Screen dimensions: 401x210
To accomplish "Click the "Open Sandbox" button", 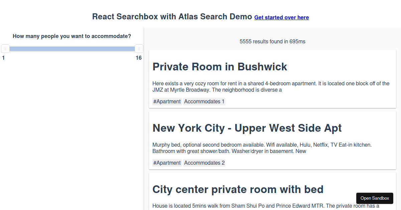I will coord(375,198).
